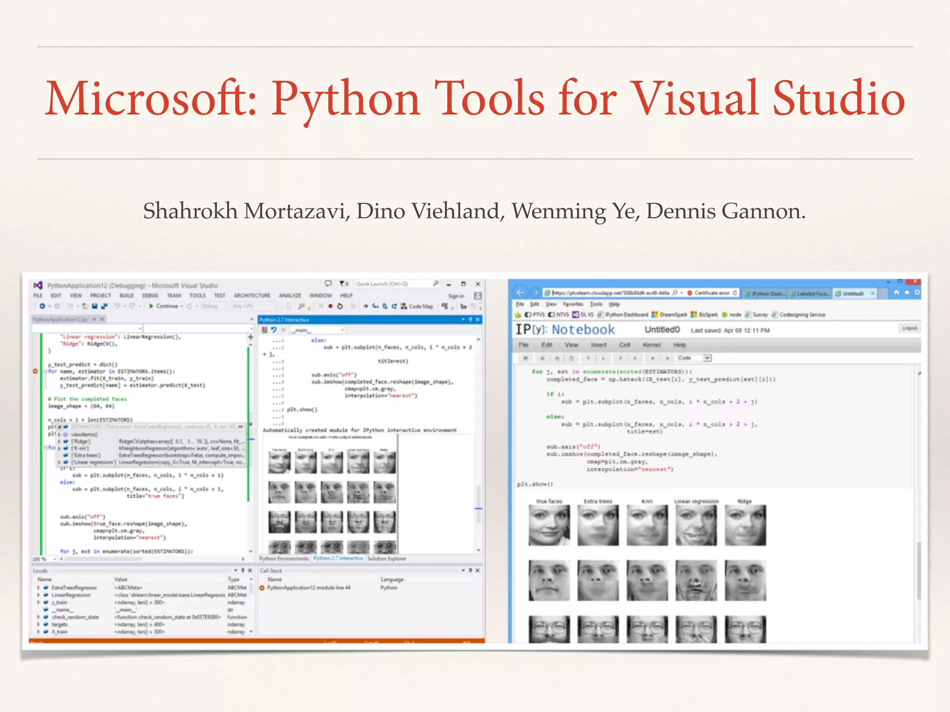This screenshot has height=712, width=950.
Task: Open Code Map from the toolbar
Action: pos(417,306)
